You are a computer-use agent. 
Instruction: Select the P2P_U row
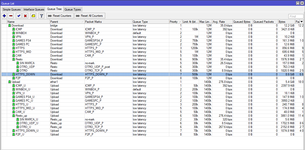[152, 134]
